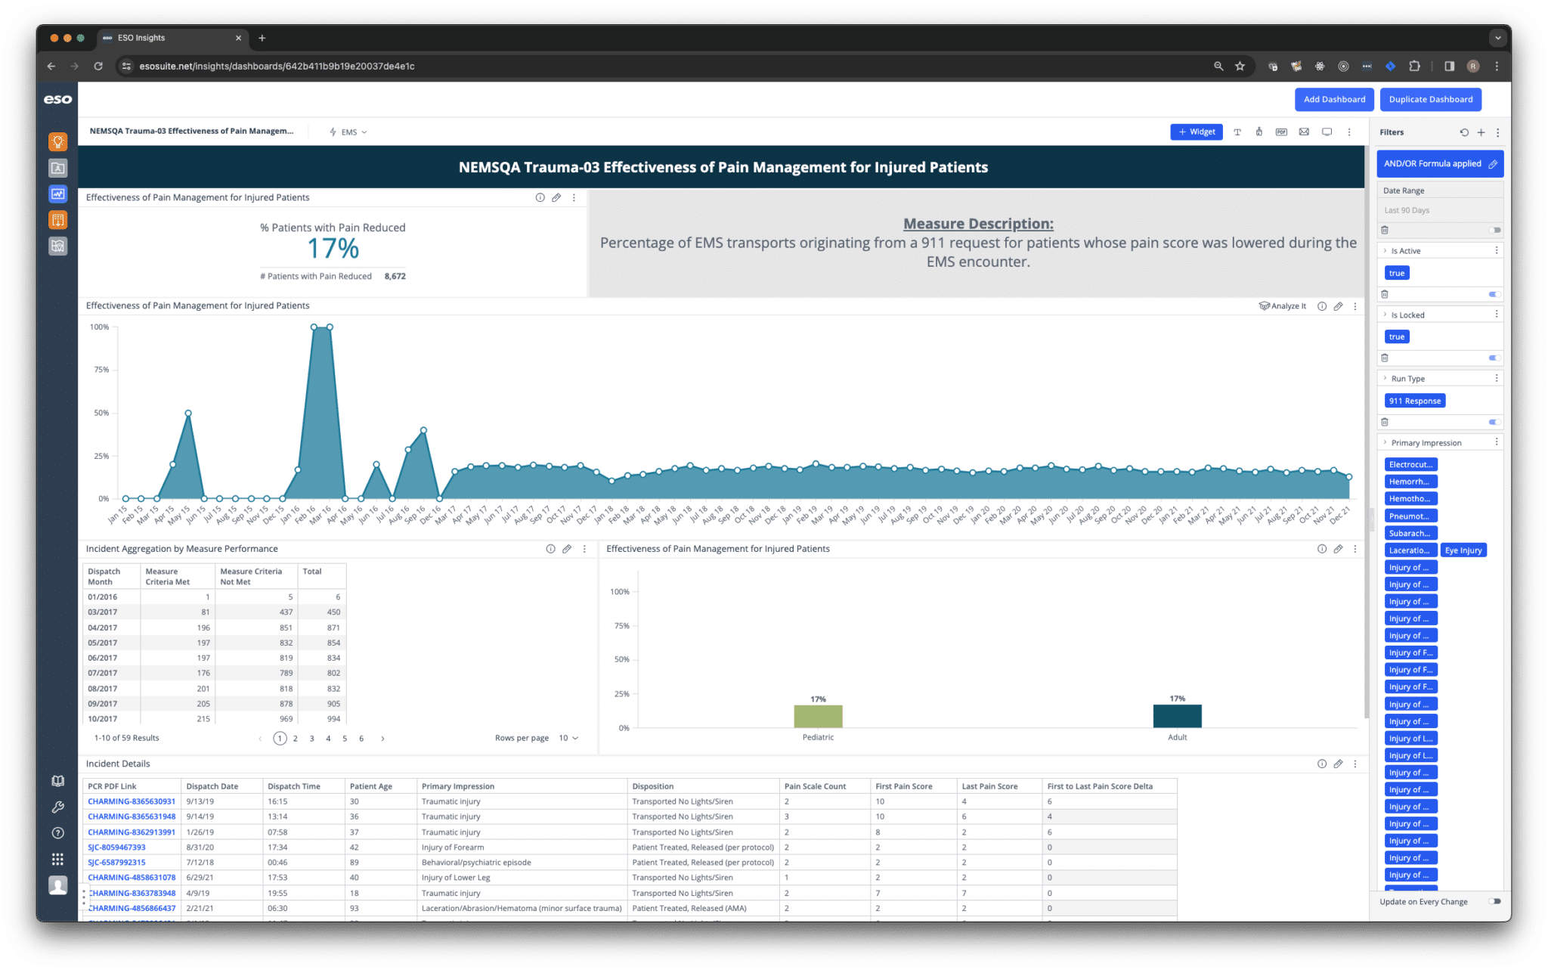Screen dimensions: 1548x970
Task: Open the CHARMING-8365630931 PCR PDF link
Action: [x=132, y=801]
